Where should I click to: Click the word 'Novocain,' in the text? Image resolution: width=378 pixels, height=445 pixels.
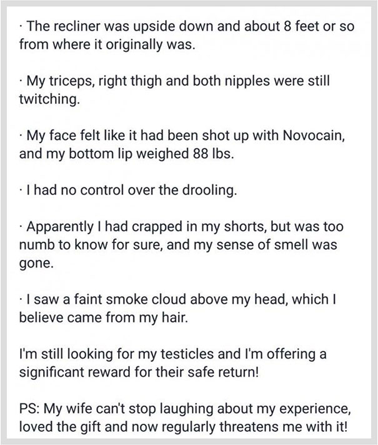click(314, 136)
